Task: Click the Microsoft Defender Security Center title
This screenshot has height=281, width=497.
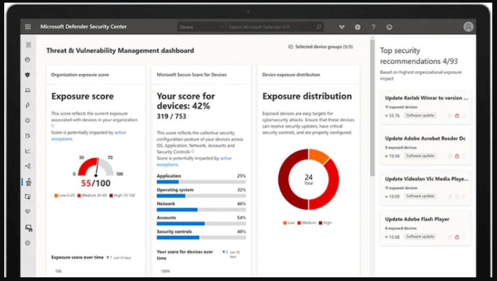Action: [83, 26]
